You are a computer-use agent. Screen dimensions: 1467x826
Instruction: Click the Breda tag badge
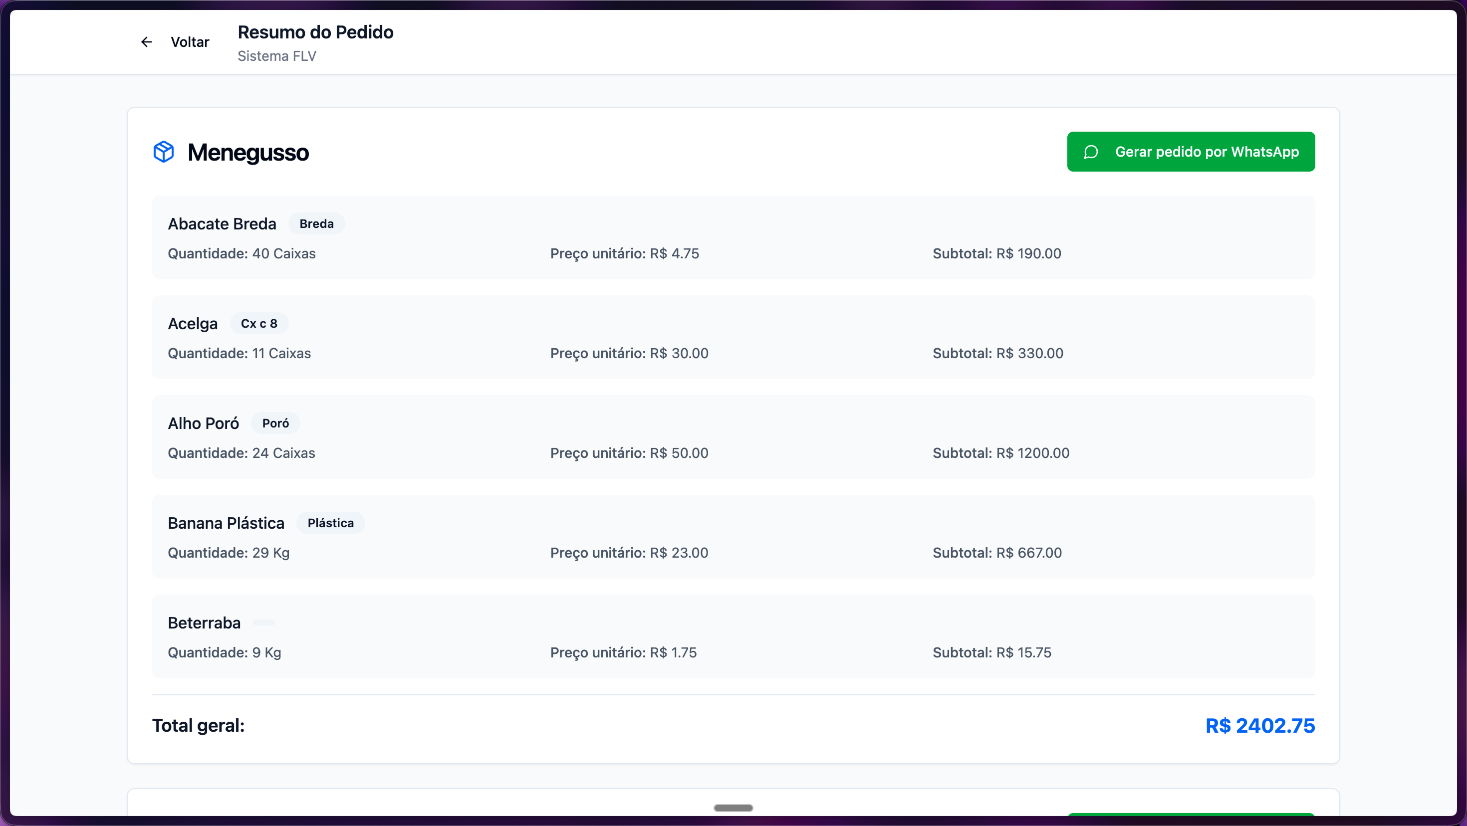316,224
